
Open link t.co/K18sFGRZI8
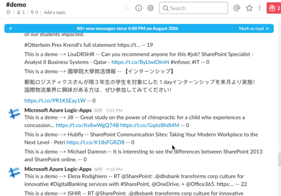pos(95,143)
